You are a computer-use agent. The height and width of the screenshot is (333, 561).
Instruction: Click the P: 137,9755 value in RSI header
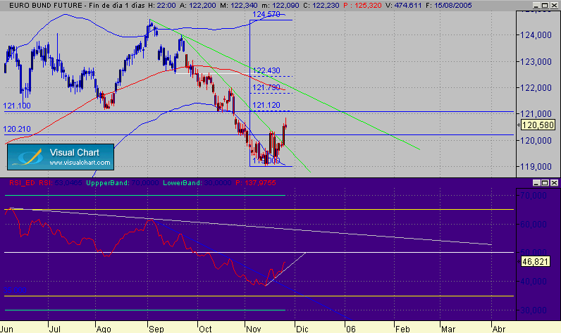[x=255, y=183]
